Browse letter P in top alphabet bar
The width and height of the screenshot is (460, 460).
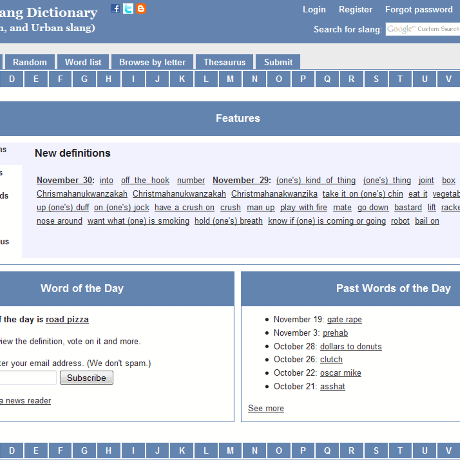[x=303, y=79]
